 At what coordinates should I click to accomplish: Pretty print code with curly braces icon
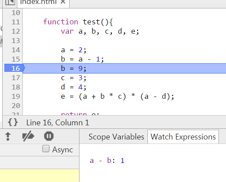pyautogui.click(x=13, y=122)
